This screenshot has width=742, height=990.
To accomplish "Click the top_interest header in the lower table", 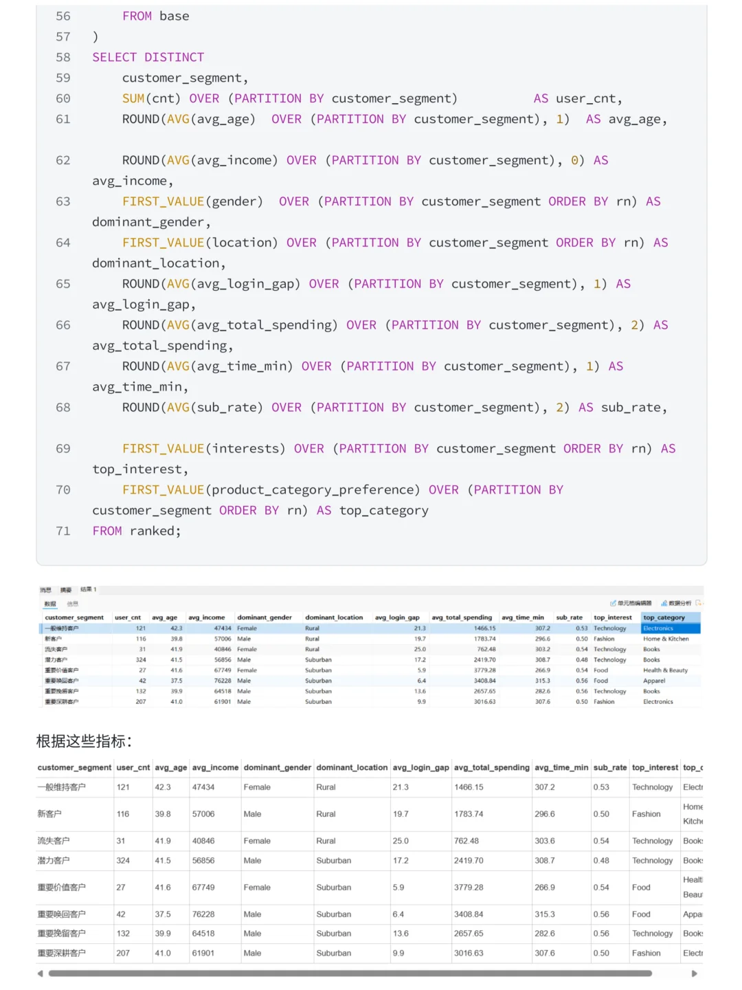I will coord(655,767).
